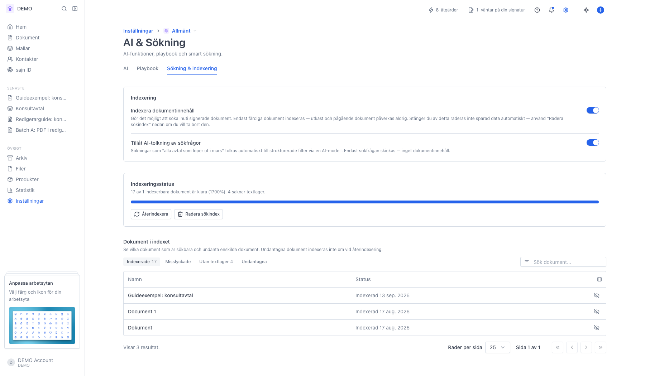Click the search icon in sidebar header
Viewport: 645px width, 376px height.
tap(64, 9)
